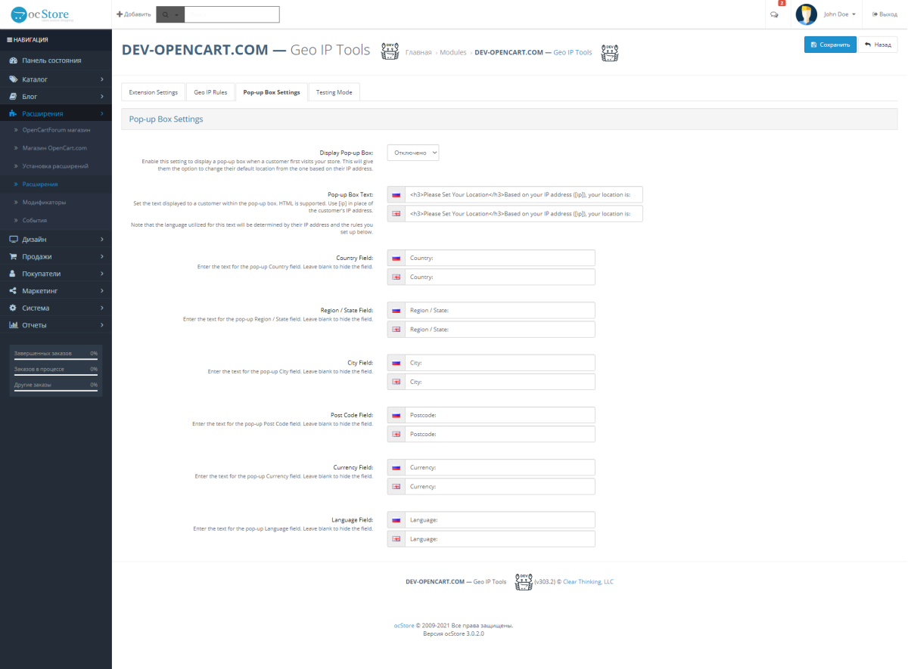Screen dimensions: 908x669
Task: Edit the English Language field
Action: pyautogui.click(x=500, y=539)
